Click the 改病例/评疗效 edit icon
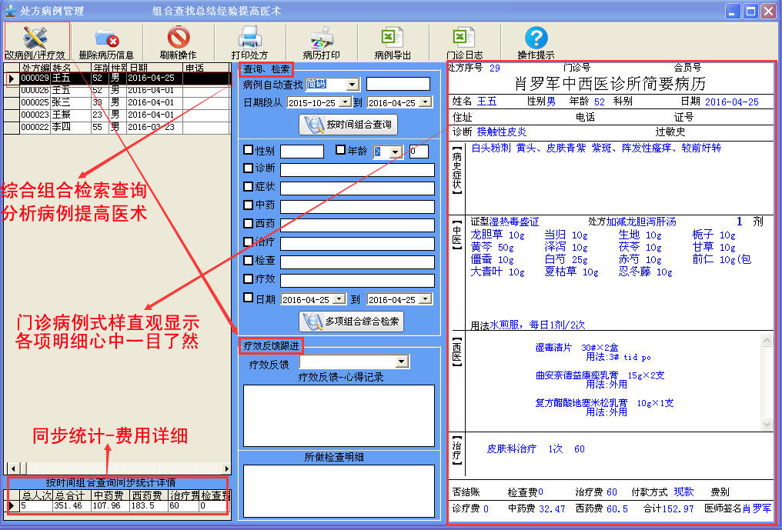Screen dimensions: 782x530 coord(35,38)
